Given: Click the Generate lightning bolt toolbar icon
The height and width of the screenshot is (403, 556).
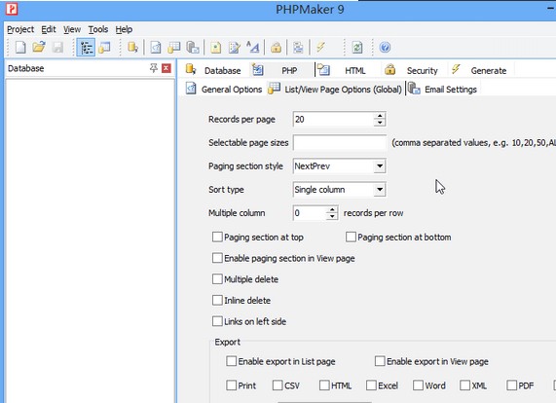Looking at the screenshot, I should click(320, 47).
